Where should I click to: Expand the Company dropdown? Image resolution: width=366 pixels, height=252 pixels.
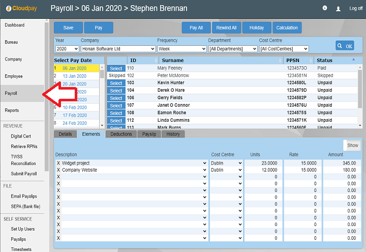coord(118,49)
